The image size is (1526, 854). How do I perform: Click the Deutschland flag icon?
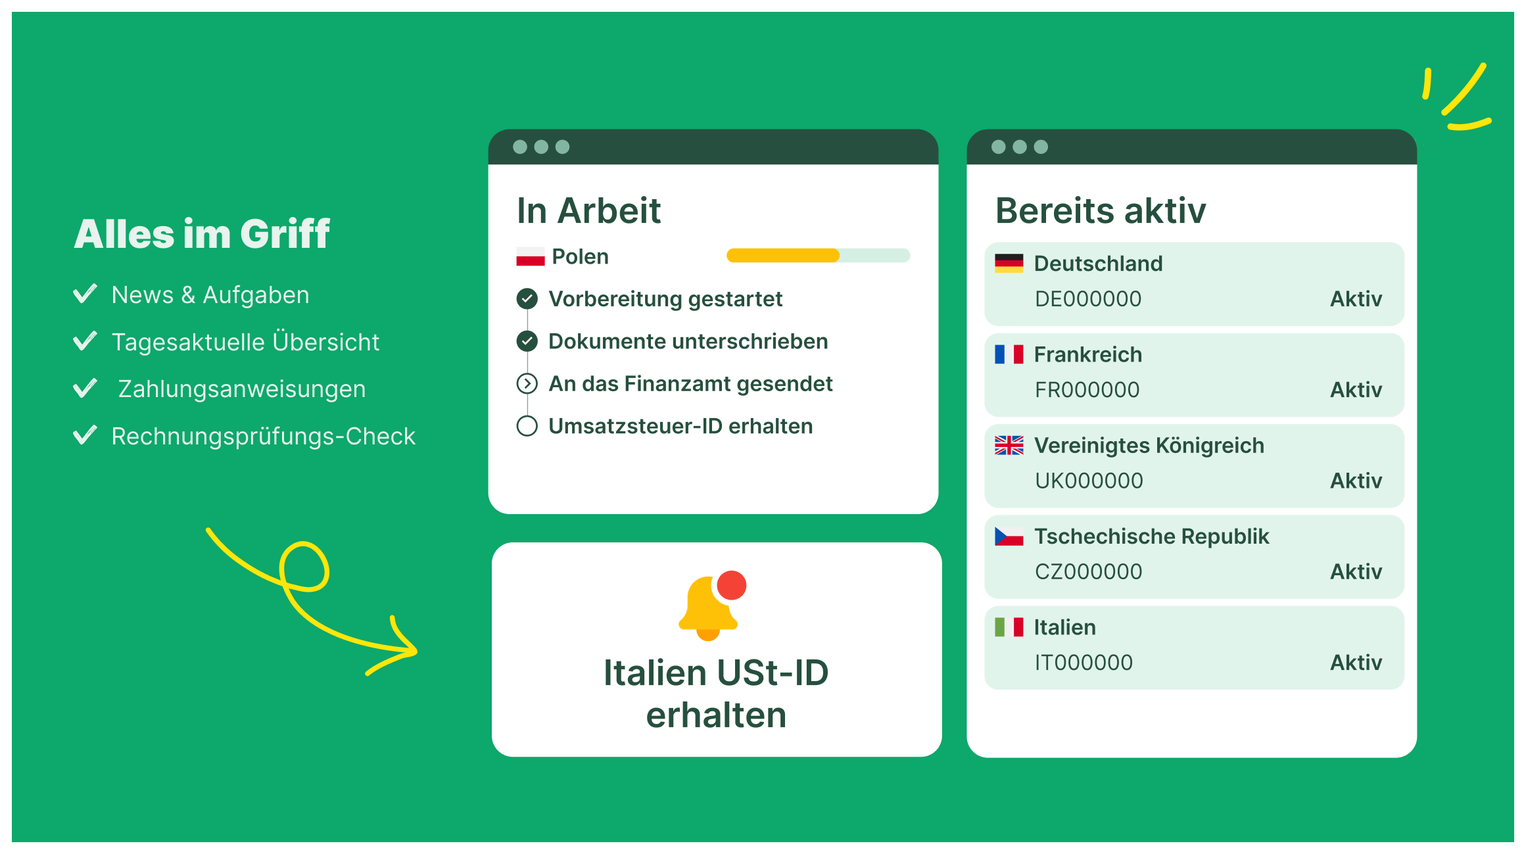coord(1009,264)
